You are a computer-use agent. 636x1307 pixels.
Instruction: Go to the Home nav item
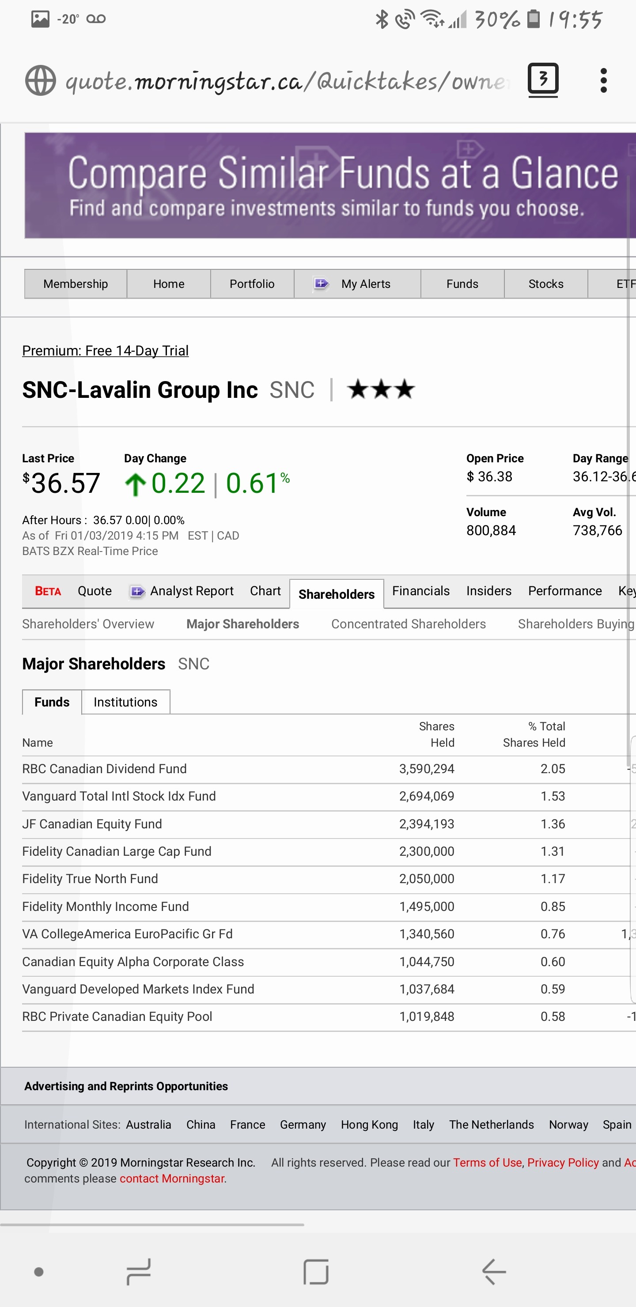(169, 283)
